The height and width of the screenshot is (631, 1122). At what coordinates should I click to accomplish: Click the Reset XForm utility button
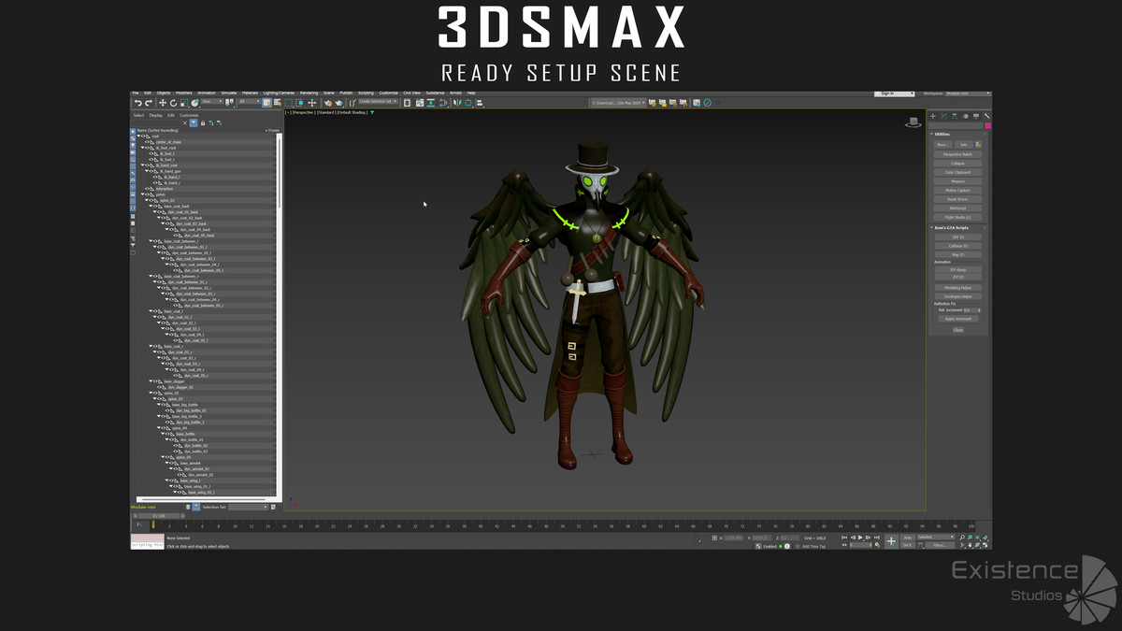(x=958, y=199)
